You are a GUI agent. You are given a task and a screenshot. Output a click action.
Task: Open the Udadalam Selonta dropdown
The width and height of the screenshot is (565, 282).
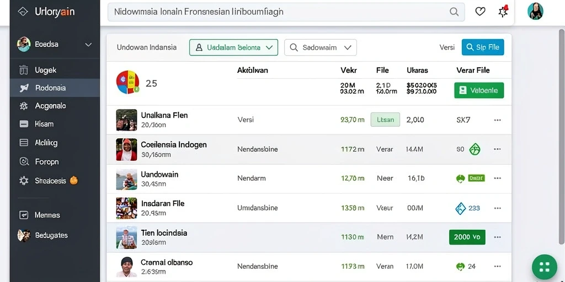tap(233, 47)
